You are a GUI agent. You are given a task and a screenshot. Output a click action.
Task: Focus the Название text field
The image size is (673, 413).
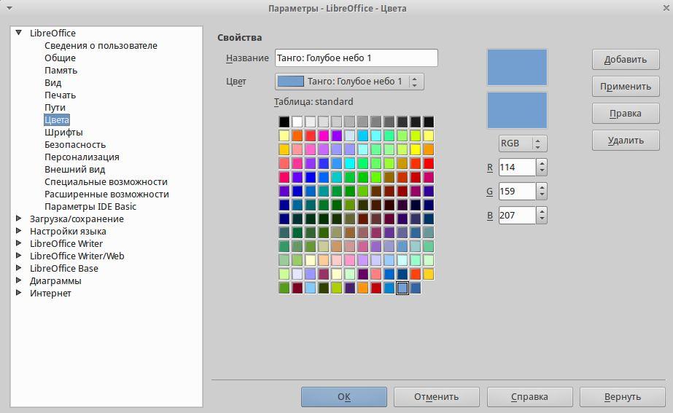(357, 58)
